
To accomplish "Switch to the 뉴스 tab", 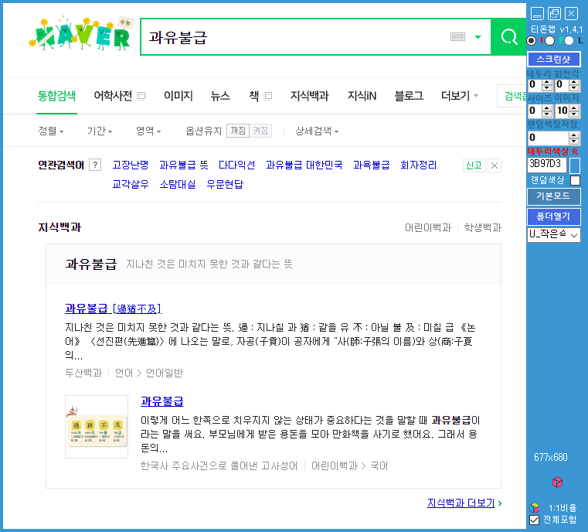I will click(x=220, y=96).
